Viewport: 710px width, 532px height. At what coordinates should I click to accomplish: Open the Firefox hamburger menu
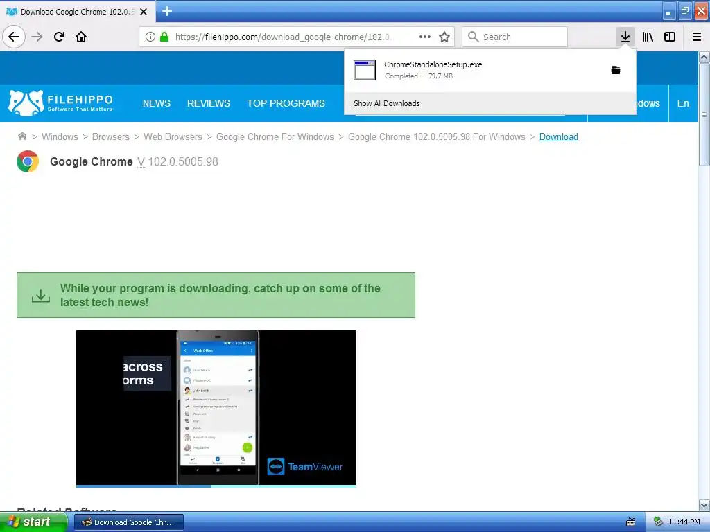coord(697,37)
